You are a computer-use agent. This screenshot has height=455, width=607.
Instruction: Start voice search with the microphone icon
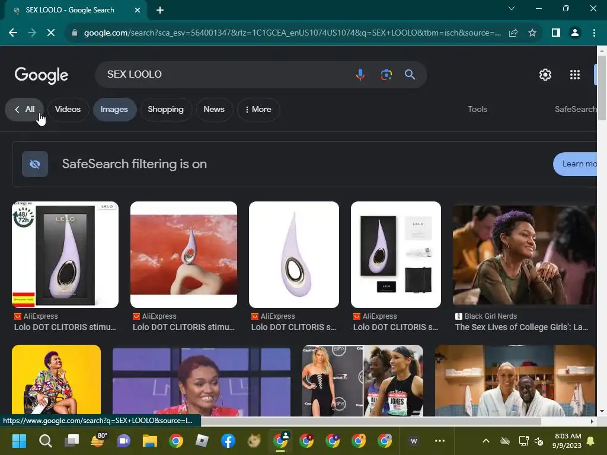[x=360, y=74]
